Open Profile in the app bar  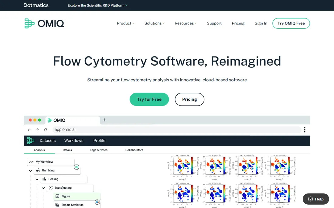point(99,141)
